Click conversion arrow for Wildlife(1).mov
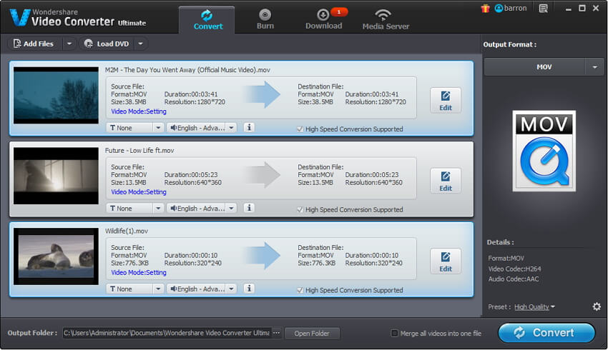 click(262, 256)
